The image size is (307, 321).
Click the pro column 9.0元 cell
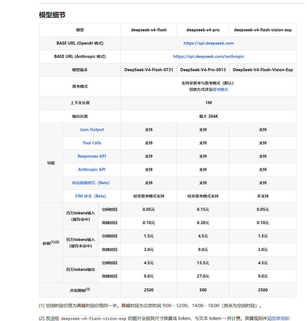[x=203, y=250]
